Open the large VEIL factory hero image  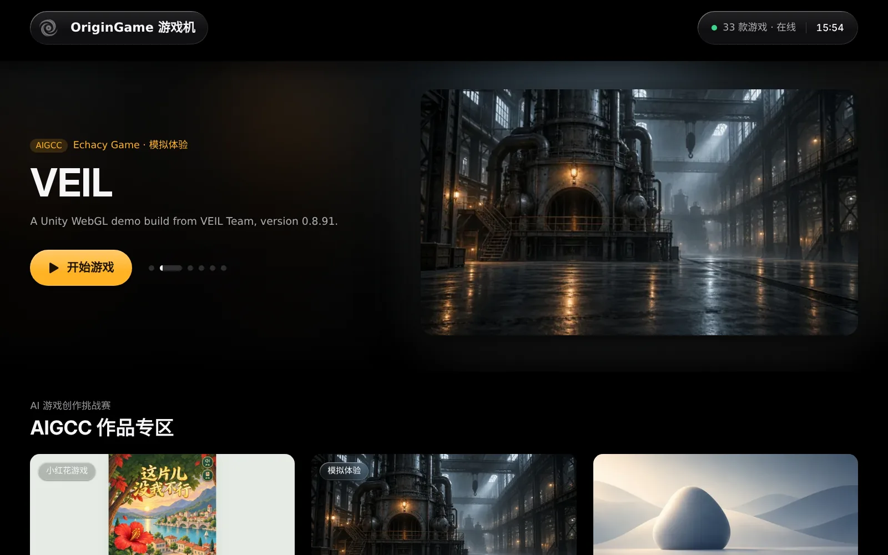[639, 212]
